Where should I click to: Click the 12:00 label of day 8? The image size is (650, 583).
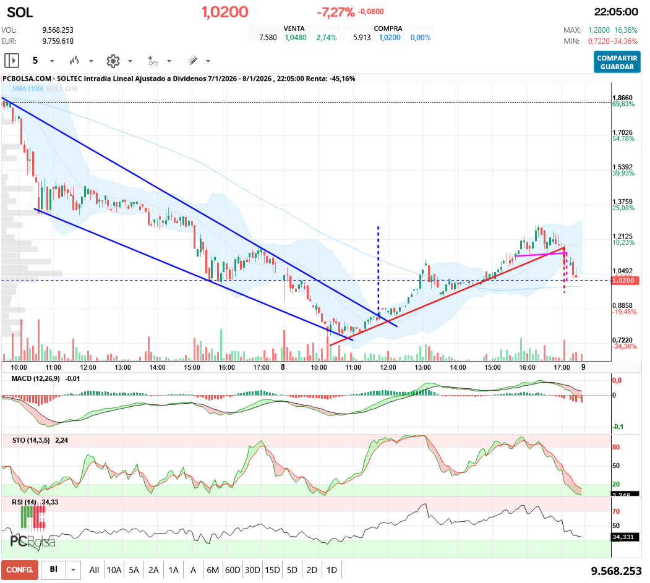[x=388, y=367]
